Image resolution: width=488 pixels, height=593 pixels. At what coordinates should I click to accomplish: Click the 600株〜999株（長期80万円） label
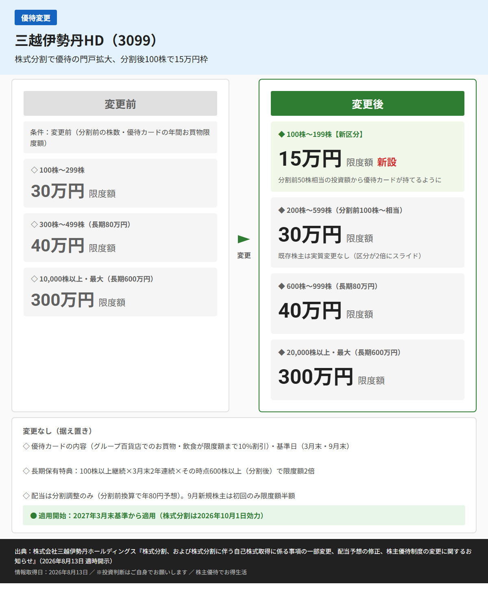(x=328, y=286)
